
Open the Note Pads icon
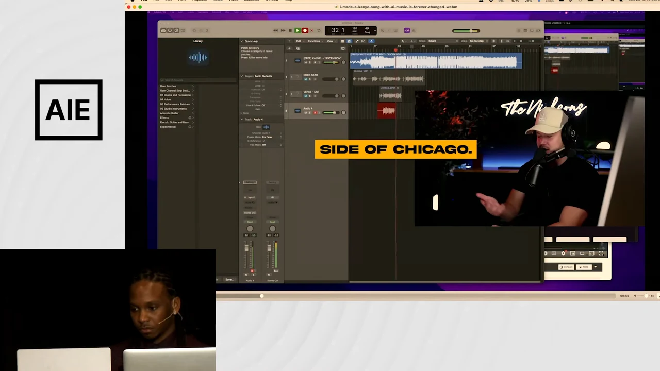tap(525, 30)
